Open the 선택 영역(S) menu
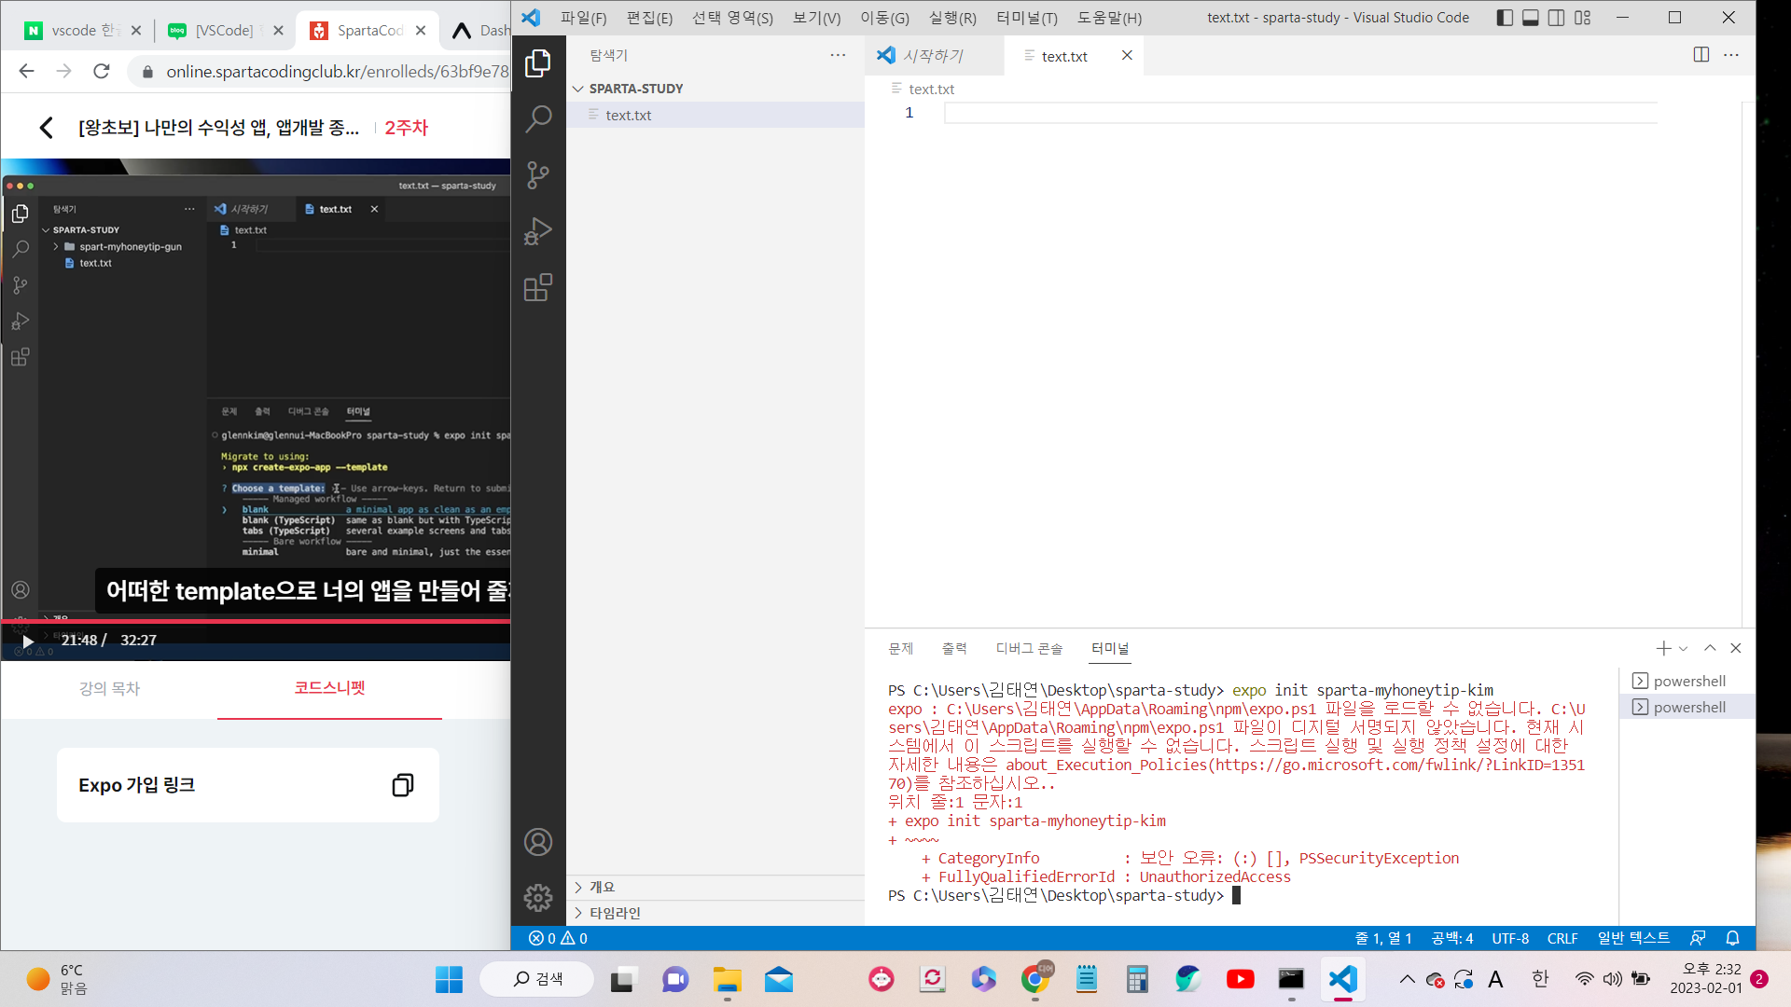The image size is (1791, 1007). point(732,18)
